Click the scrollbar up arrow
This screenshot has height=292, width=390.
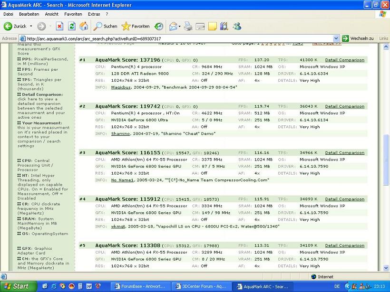coord(386,47)
